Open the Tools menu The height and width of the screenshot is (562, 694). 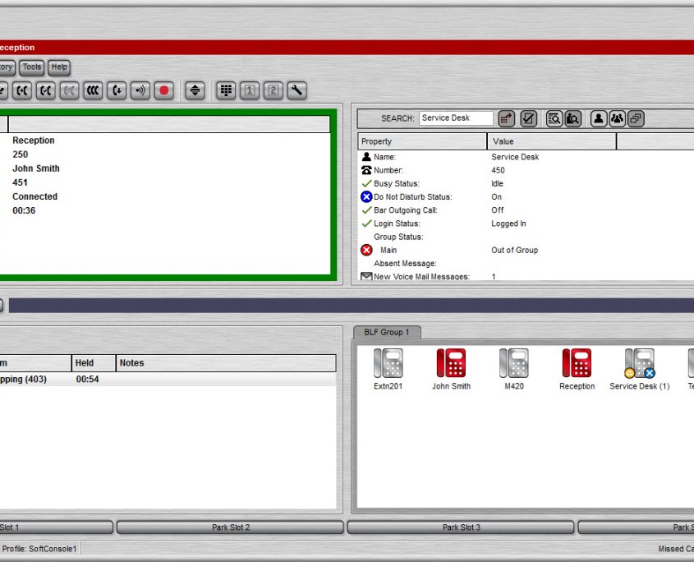[x=32, y=67]
